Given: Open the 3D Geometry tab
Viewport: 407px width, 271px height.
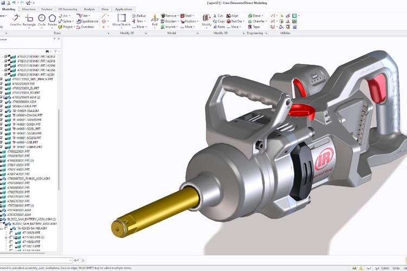Looking at the screenshot, I should [67, 9].
